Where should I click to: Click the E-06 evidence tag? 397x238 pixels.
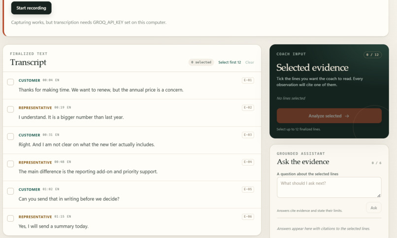click(x=248, y=217)
